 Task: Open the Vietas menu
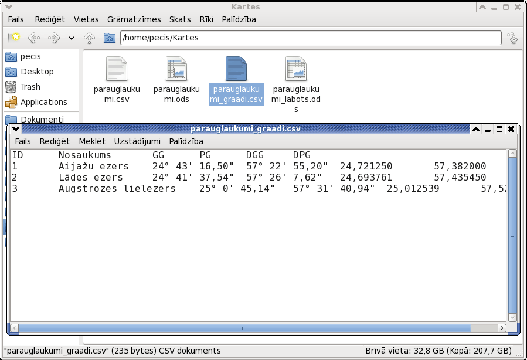[86, 19]
